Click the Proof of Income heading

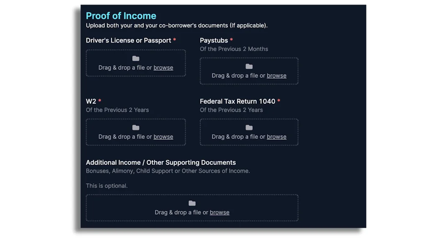(121, 15)
